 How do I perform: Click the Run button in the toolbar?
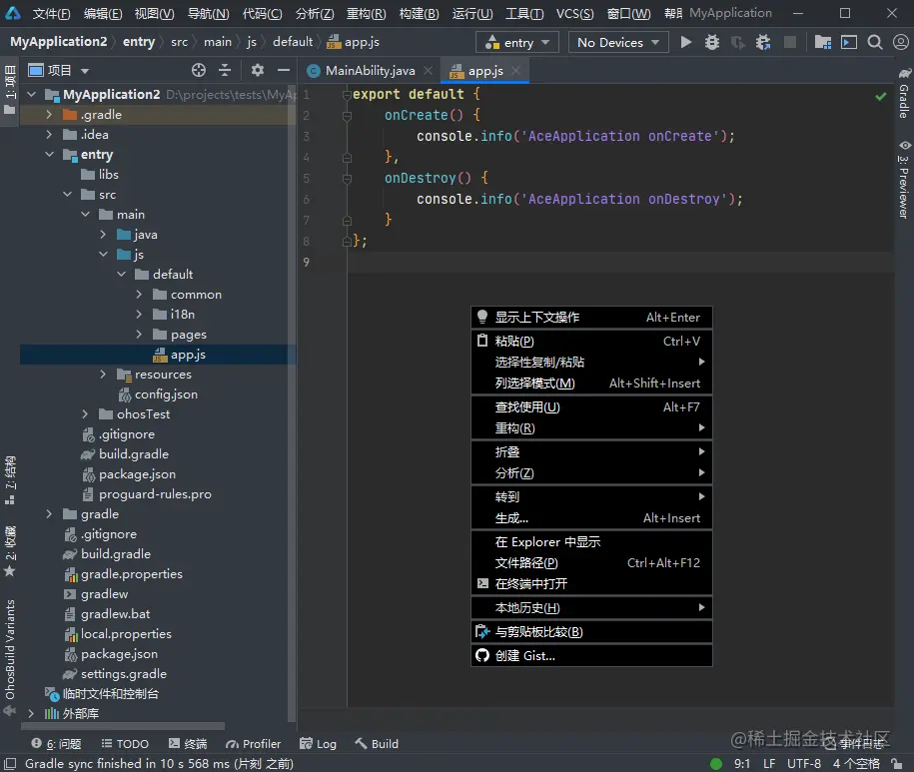[685, 43]
